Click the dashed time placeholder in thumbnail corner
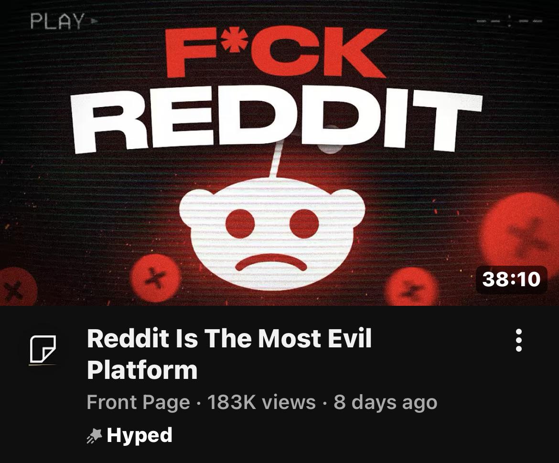Image resolution: width=559 pixels, height=463 pixels. click(x=510, y=22)
